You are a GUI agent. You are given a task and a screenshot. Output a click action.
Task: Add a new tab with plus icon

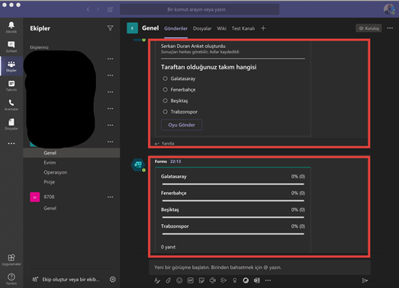[263, 28]
